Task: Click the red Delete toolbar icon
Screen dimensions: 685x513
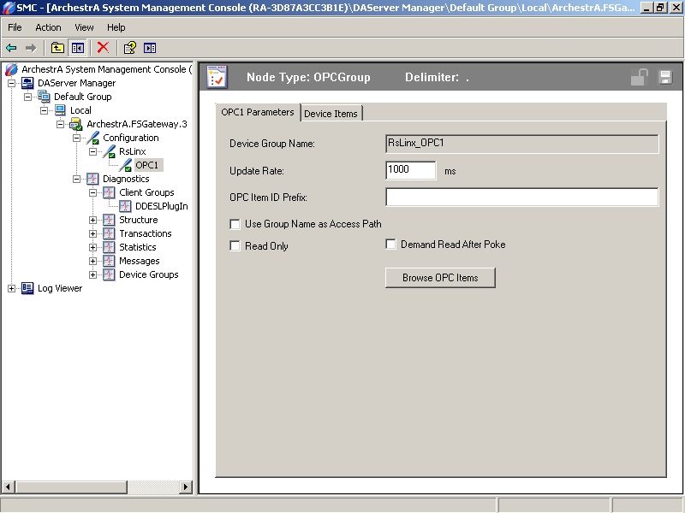Action: click(103, 48)
